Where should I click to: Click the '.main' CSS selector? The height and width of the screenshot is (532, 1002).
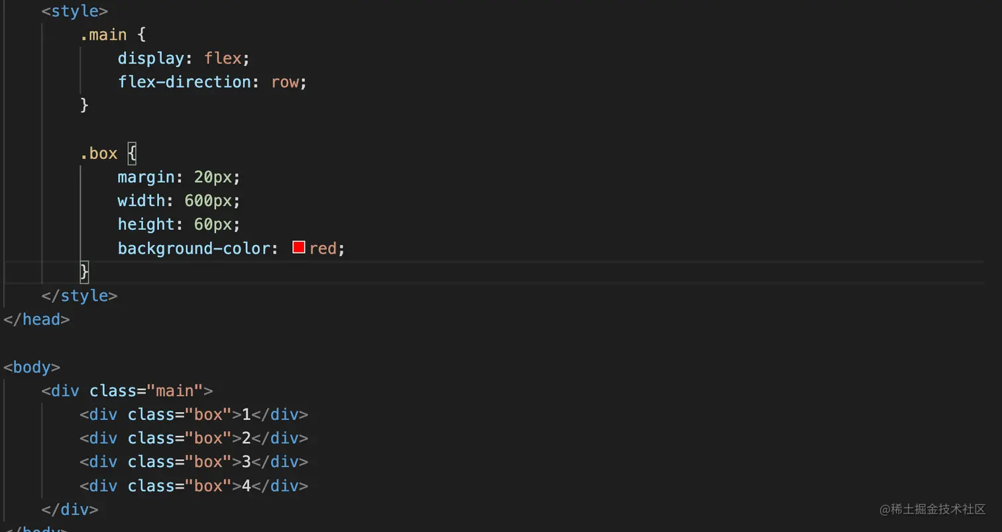click(x=103, y=34)
